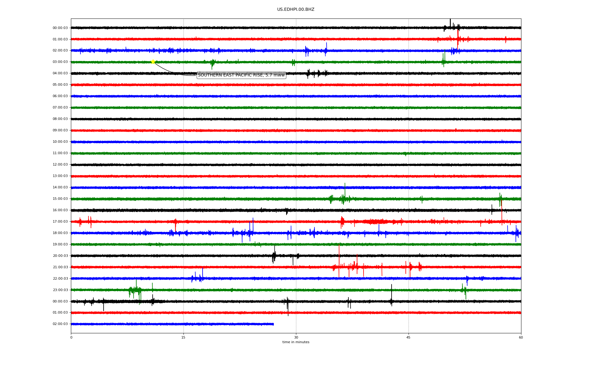
Task: Click the x-axis tick label 15
Action: pyautogui.click(x=183, y=337)
